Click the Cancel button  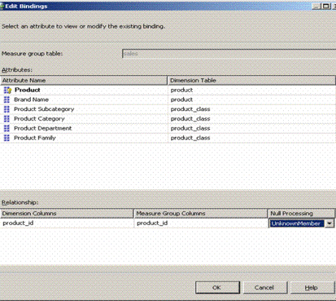[265, 287]
